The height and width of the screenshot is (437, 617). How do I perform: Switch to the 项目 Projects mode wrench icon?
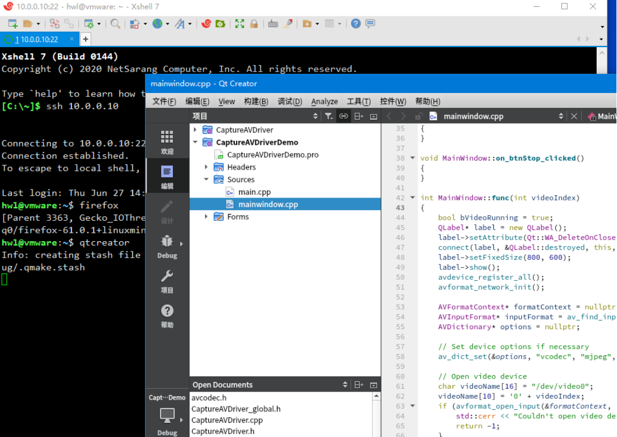[167, 280]
